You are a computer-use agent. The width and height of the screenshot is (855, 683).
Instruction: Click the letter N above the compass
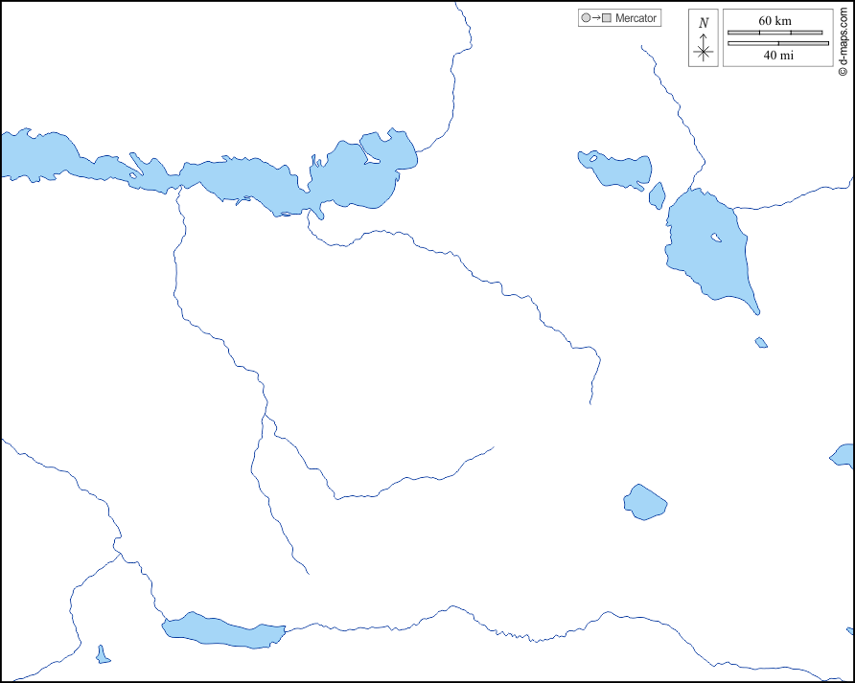(704, 23)
